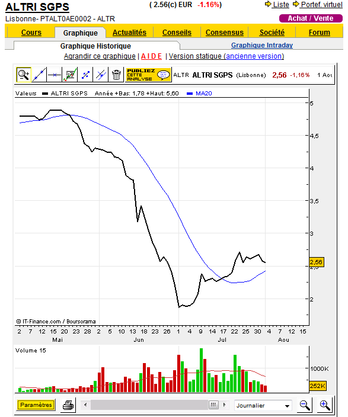Click the trash can delete icon
Image resolution: width=348 pixels, height=417 pixels.
[x=116, y=75]
